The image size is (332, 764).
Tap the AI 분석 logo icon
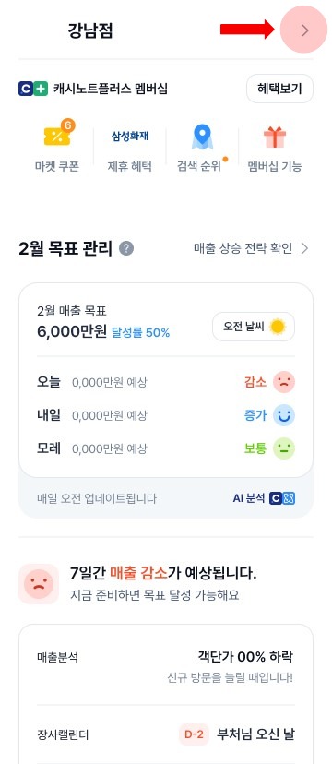coord(282,498)
